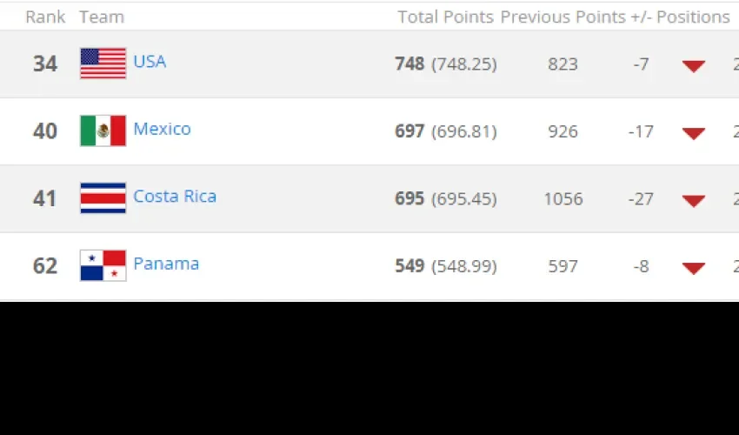Click the Mexico flag icon
The width and height of the screenshot is (739, 435).
(103, 130)
